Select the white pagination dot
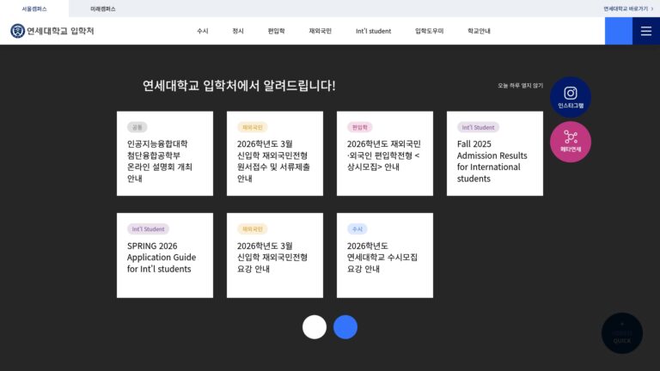The width and height of the screenshot is (660, 371). [x=315, y=327]
